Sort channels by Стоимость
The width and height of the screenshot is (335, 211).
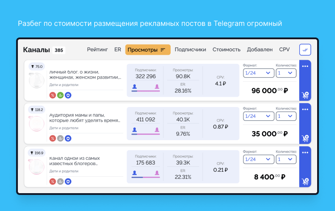226,50
